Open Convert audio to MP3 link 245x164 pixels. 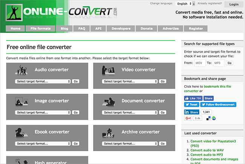click(x=207, y=155)
